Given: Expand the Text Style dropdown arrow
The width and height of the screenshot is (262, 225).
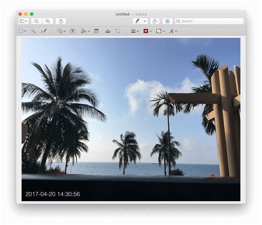Looking at the screenshot, I should click(x=176, y=31).
